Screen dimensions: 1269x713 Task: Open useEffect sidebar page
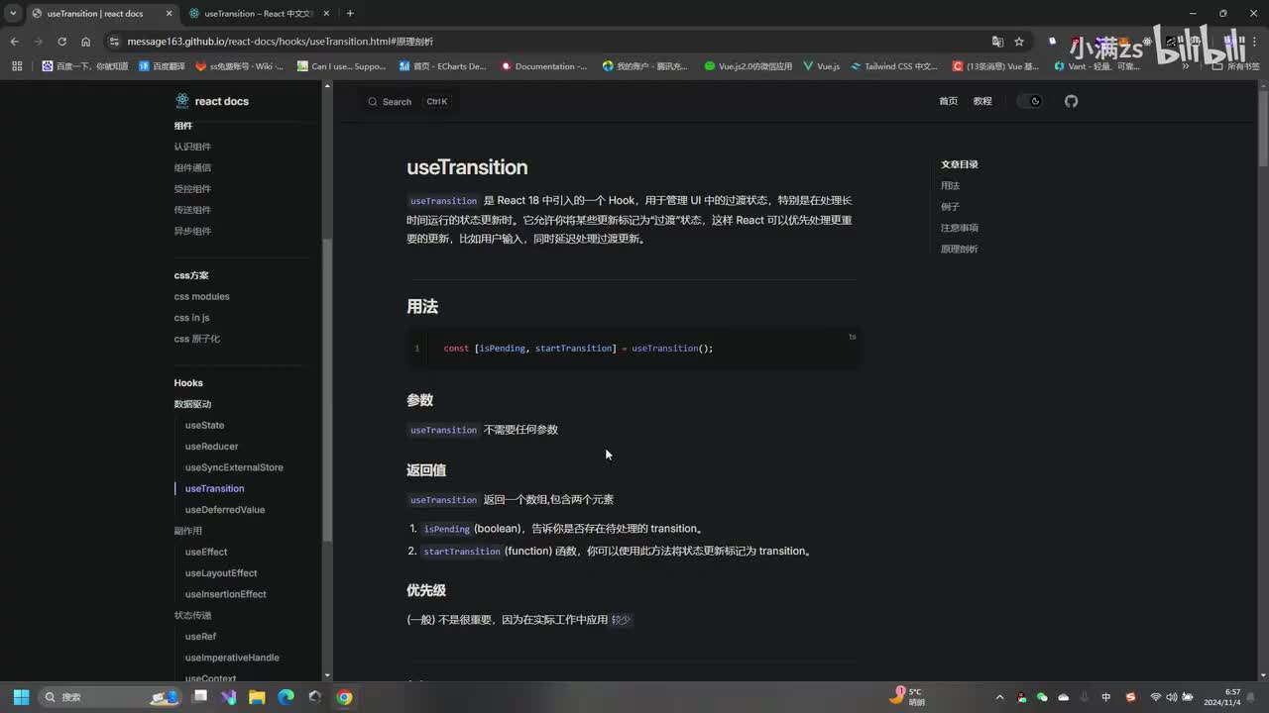(206, 552)
